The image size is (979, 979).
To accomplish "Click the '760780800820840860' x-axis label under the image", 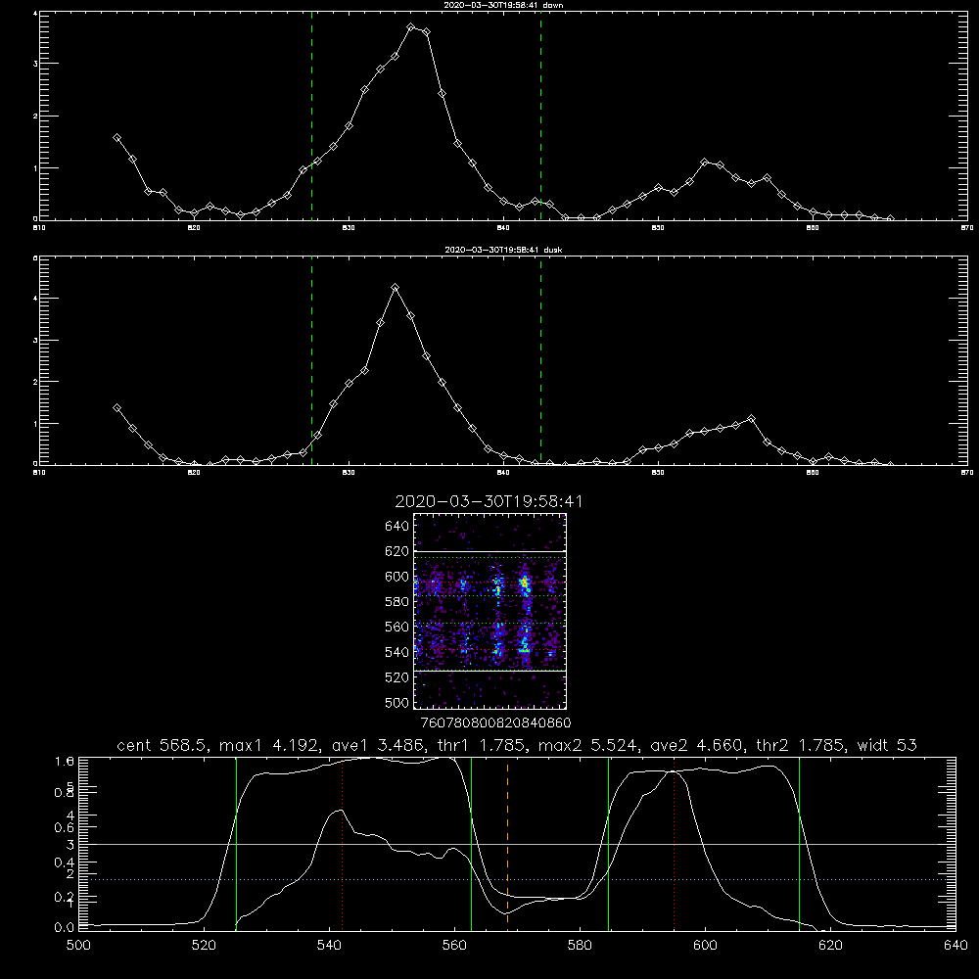I will pyautogui.click(x=495, y=723).
